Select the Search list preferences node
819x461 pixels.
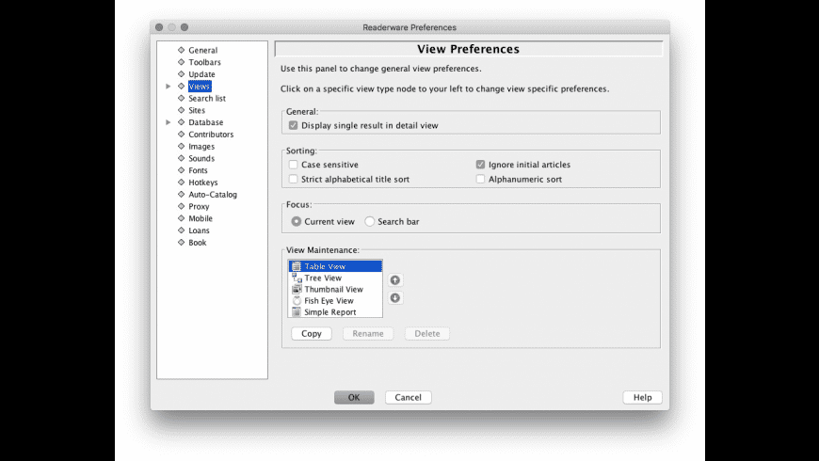(x=207, y=98)
